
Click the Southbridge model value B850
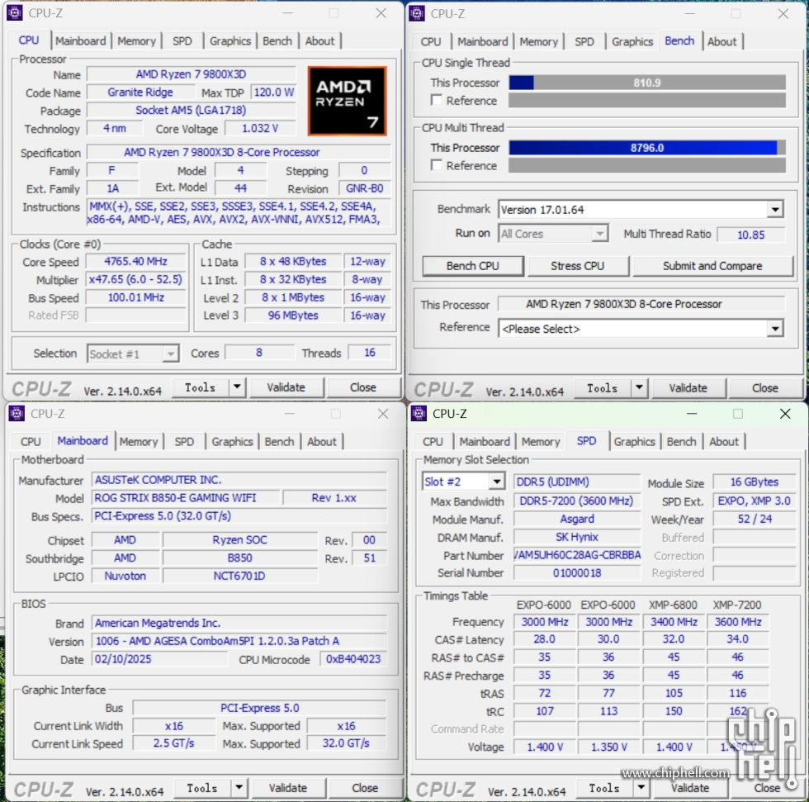tap(240, 558)
